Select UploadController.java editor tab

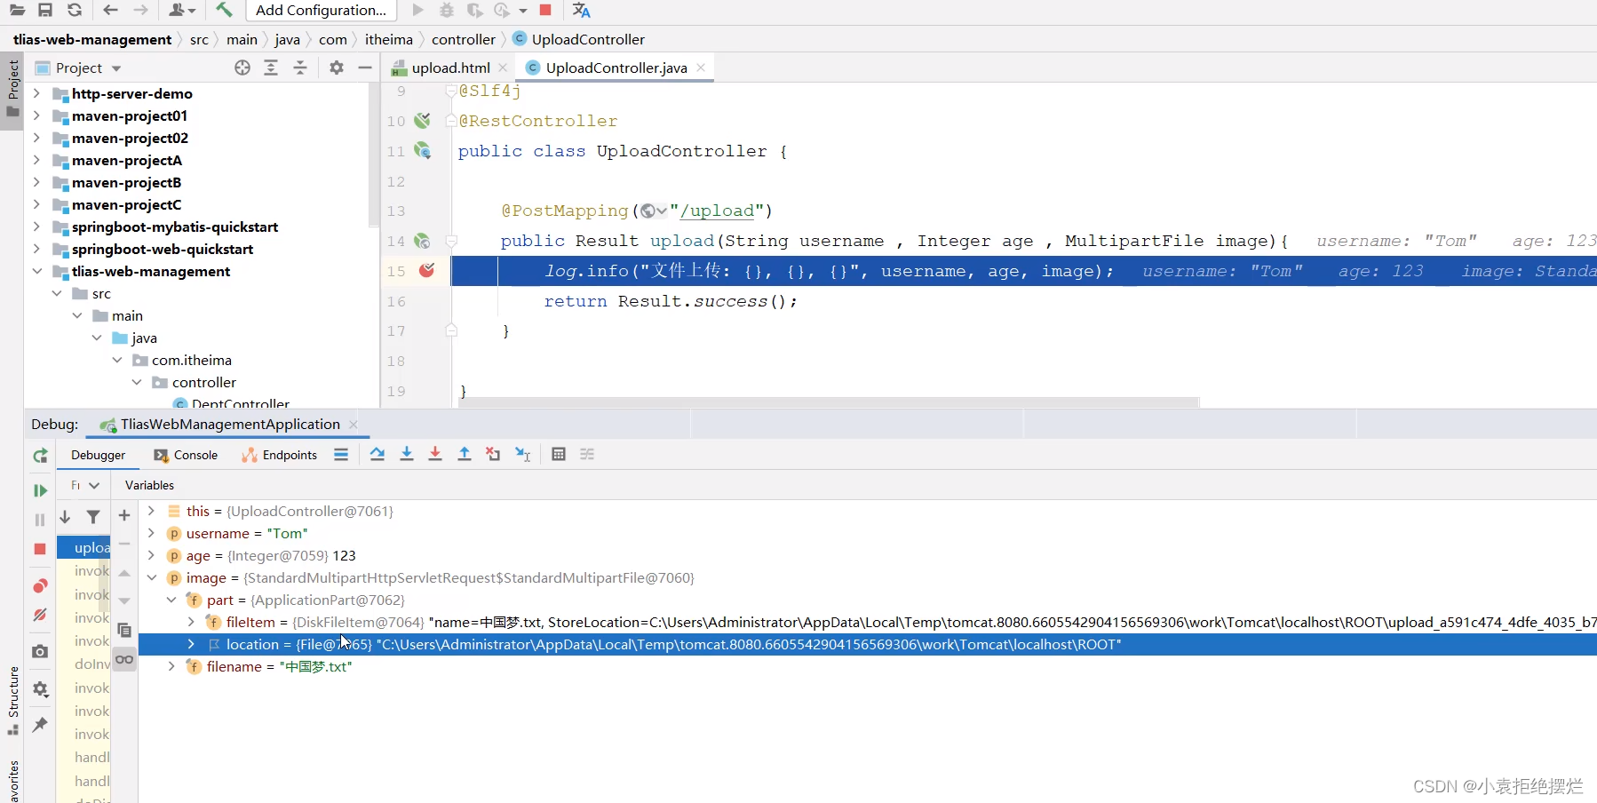click(616, 68)
